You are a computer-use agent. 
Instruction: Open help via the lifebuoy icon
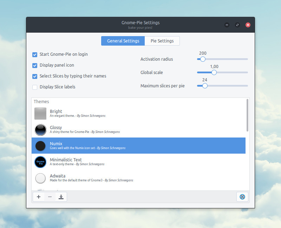pyautogui.click(x=242, y=197)
